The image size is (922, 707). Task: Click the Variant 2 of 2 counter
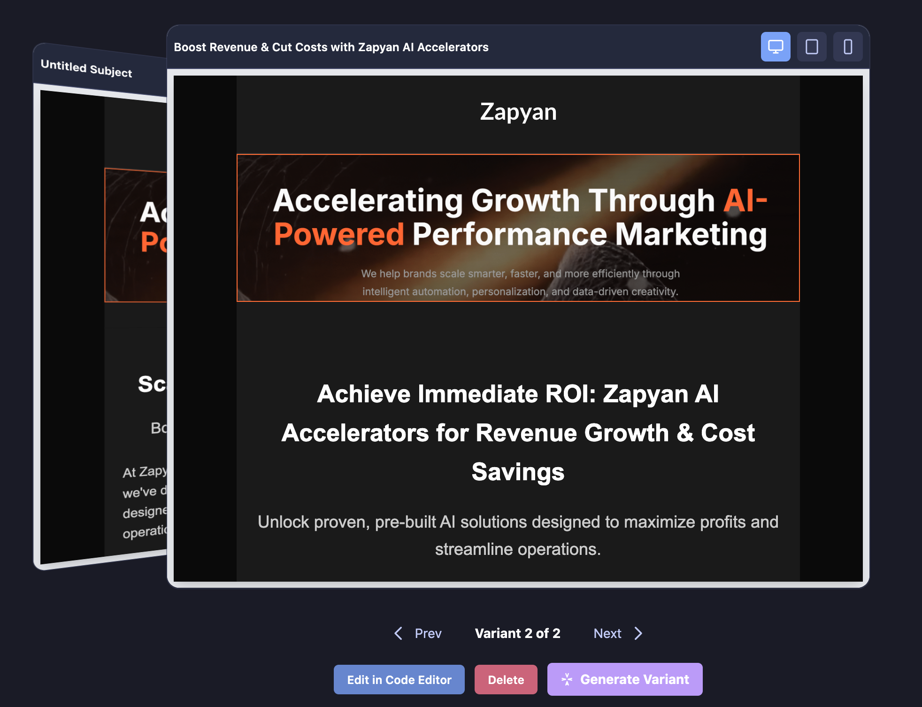[518, 633]
